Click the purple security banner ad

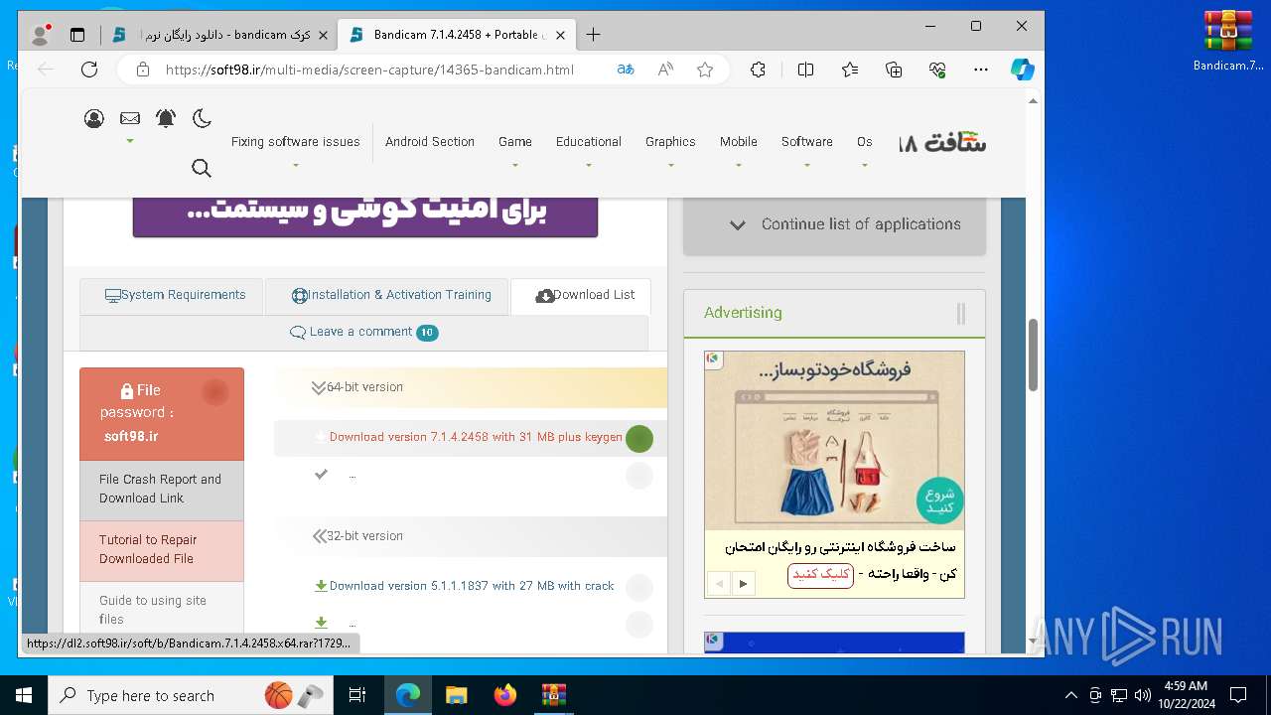coord(365,216)
